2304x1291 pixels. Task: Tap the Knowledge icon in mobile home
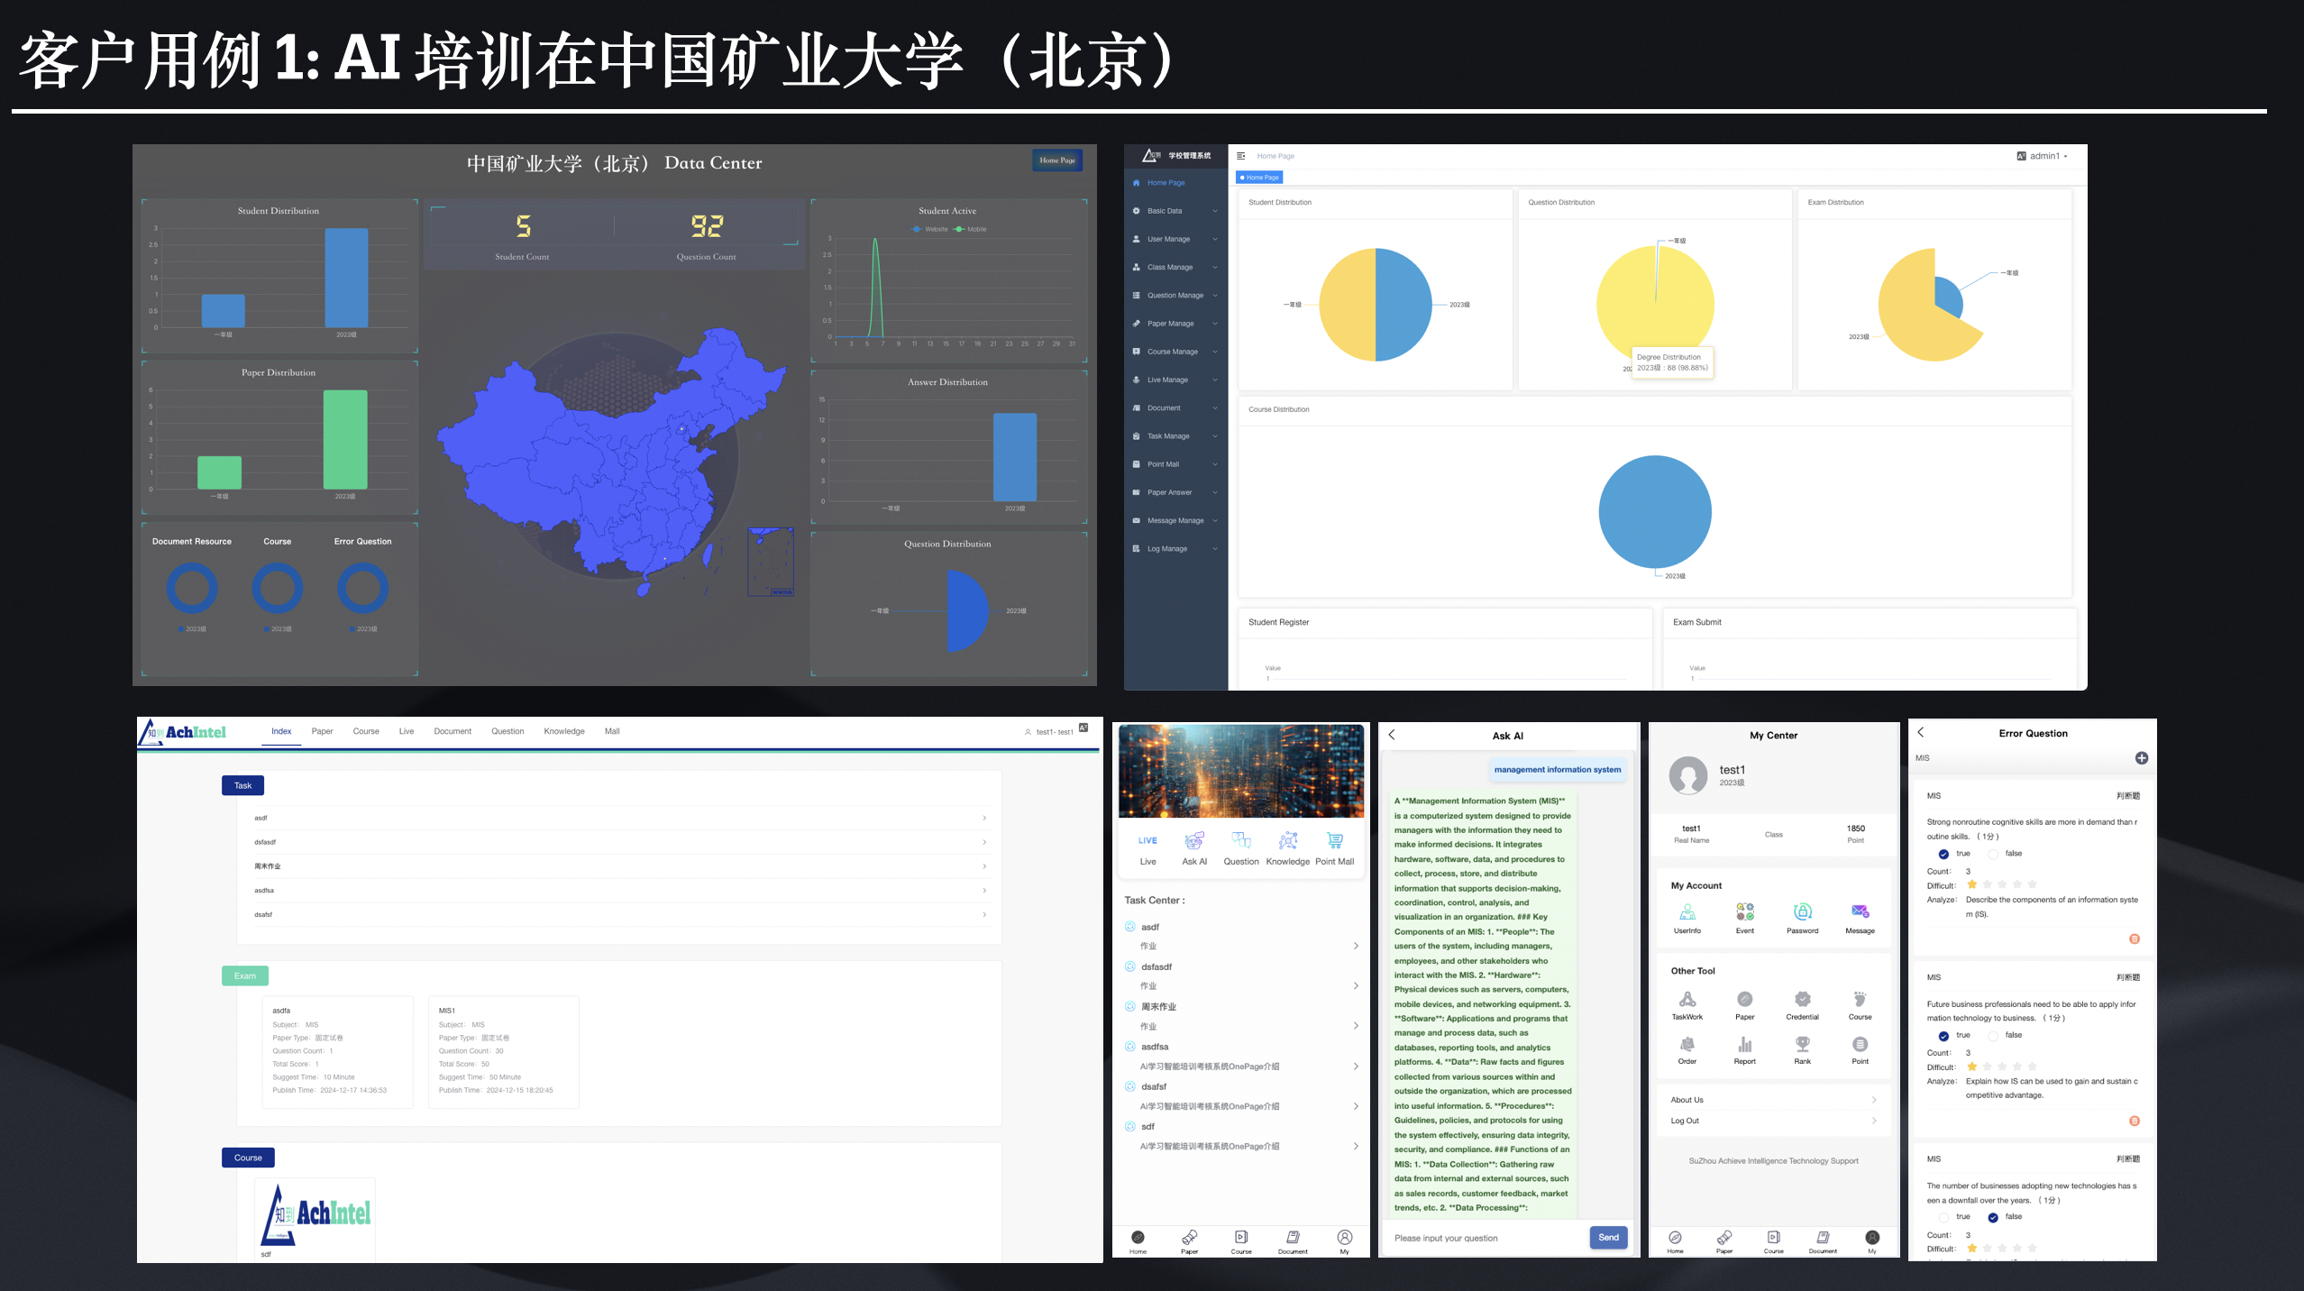1287,841
